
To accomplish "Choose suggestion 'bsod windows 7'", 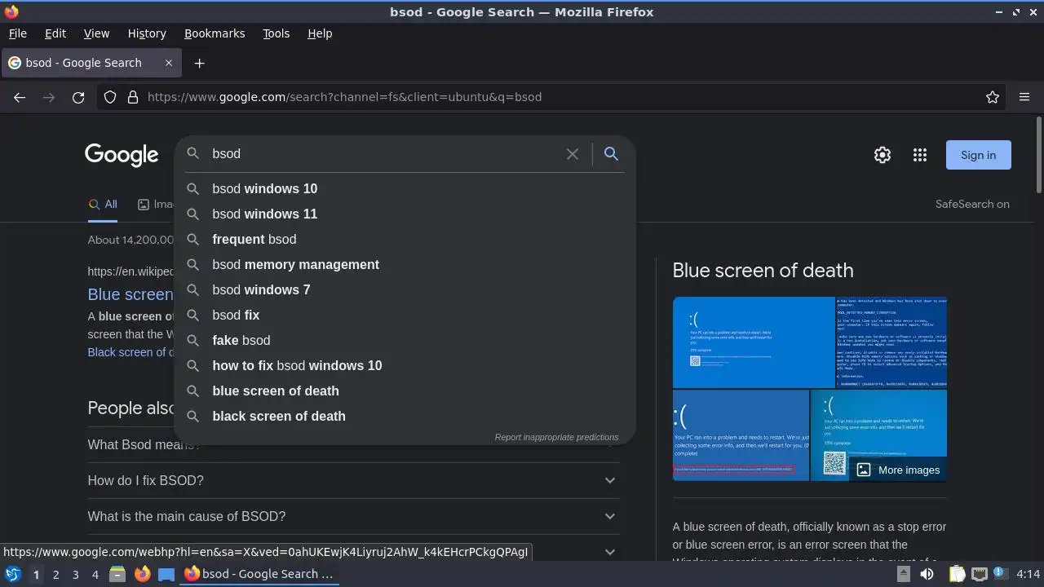I will [405, 289].
